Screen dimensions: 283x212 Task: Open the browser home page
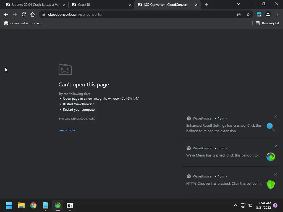click(x=33, y=14)
